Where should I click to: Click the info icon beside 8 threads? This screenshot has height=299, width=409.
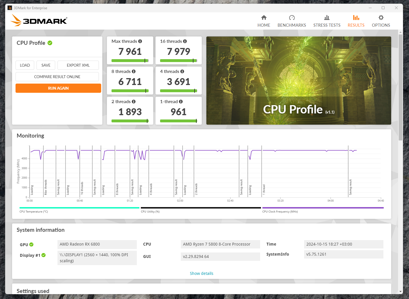click(134, 72)
